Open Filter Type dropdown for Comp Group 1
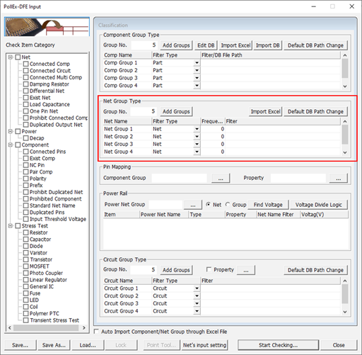This screenshot has height=355, width=362. click(197, 63)
